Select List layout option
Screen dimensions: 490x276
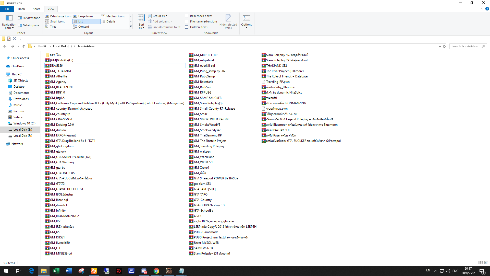(x=86, y=21)
